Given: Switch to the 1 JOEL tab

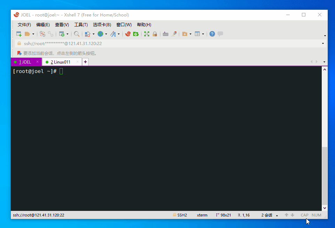Looking at the screenshot, I should (x=25, y=62).
